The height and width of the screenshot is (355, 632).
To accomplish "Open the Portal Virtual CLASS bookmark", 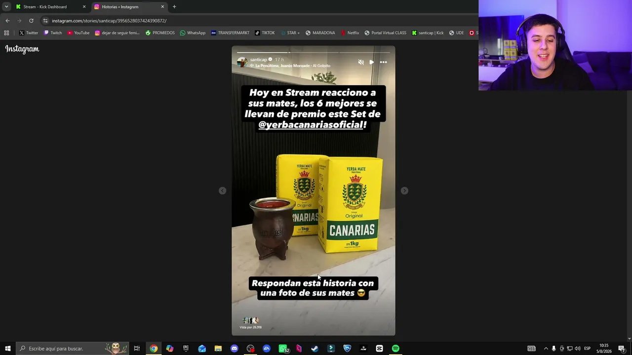I will 385,33.
